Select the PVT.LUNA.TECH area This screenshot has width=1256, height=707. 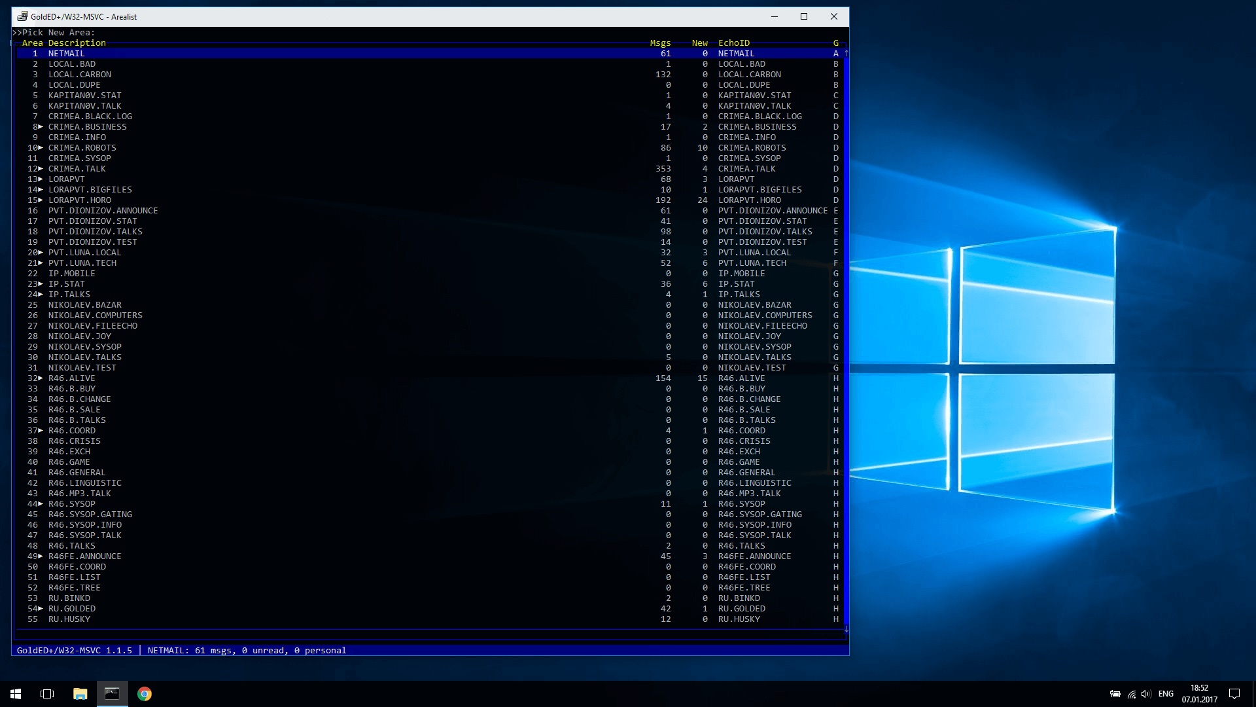click(430, 263)
